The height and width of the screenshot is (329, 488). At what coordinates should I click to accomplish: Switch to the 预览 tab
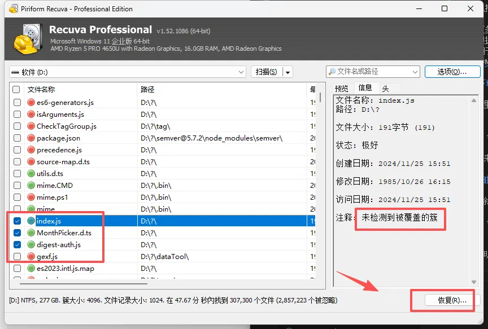coord(341,89)
